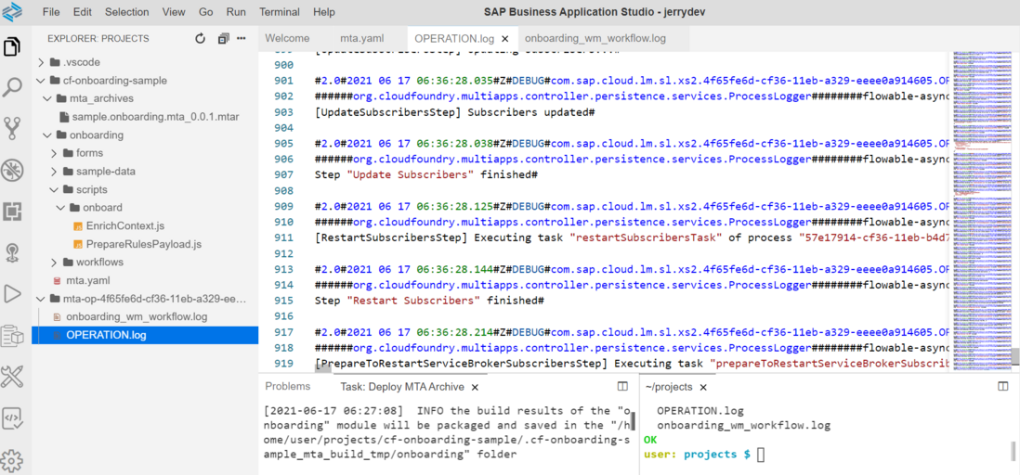
Task: Close the OPERATION.log editor tab
Action: click(504, 38)
